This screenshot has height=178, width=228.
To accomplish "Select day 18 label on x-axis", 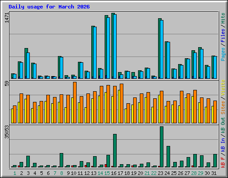I will coord(127,173).
